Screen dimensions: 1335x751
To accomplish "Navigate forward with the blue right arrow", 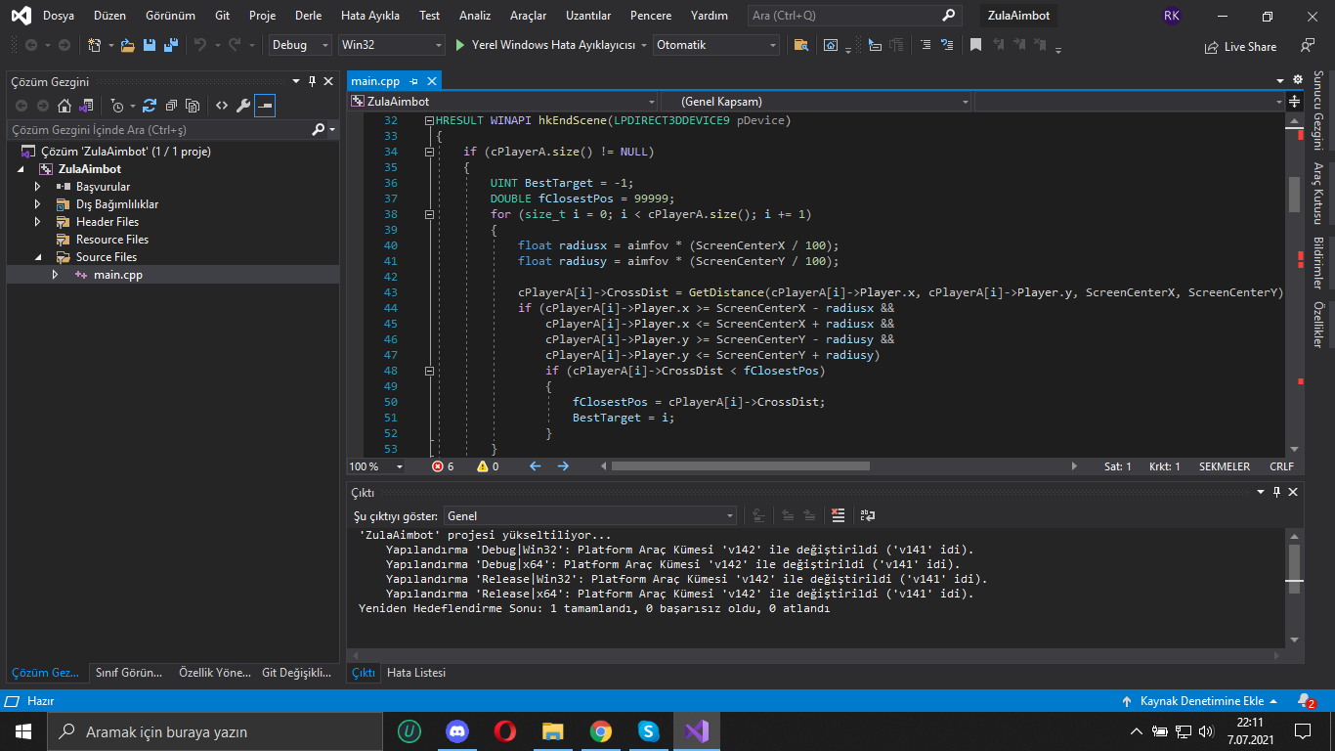I will [562, 466].
